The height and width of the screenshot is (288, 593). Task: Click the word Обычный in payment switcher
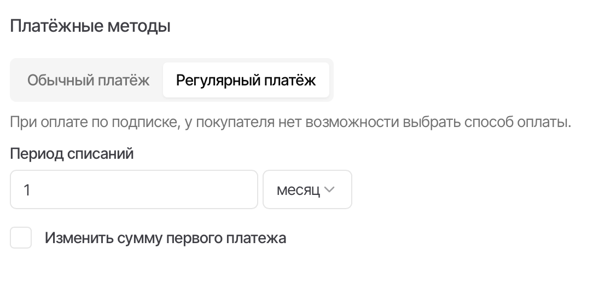tap(60, 80)
